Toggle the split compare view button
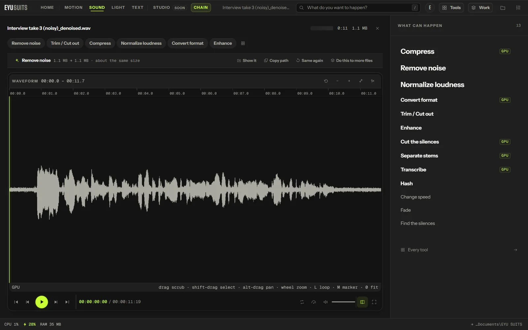 (x=362, y=302)
